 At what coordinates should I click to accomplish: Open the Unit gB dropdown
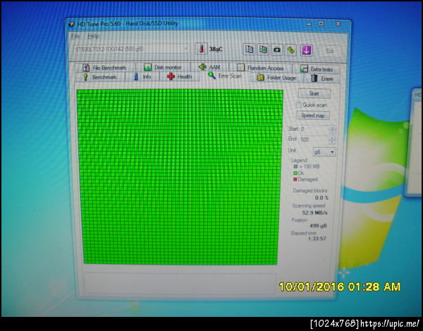click(324, 152)
